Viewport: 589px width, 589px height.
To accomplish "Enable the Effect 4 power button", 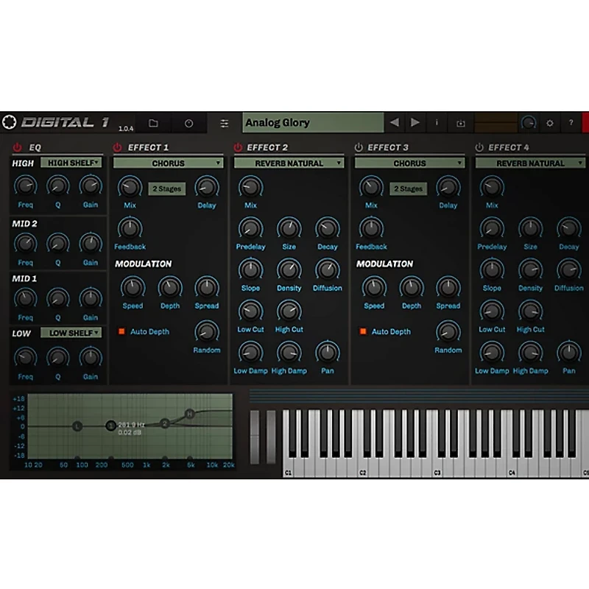I will pos(479,147).
